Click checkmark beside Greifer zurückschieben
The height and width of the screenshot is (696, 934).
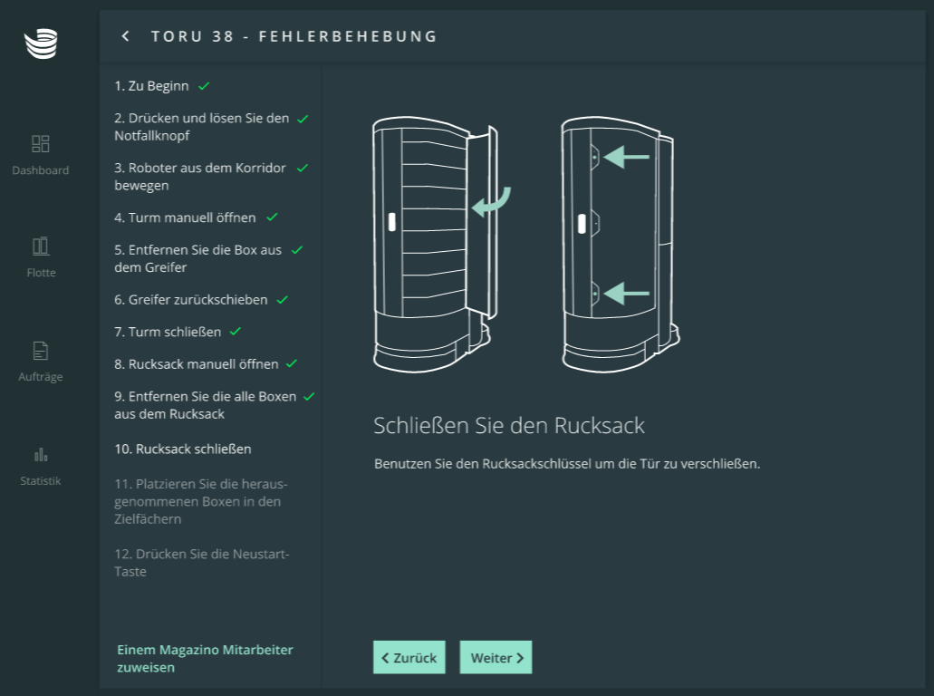(283, 299)
